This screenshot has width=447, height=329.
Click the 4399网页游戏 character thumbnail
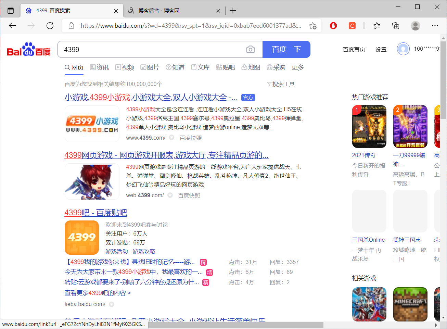click(92, 181)
